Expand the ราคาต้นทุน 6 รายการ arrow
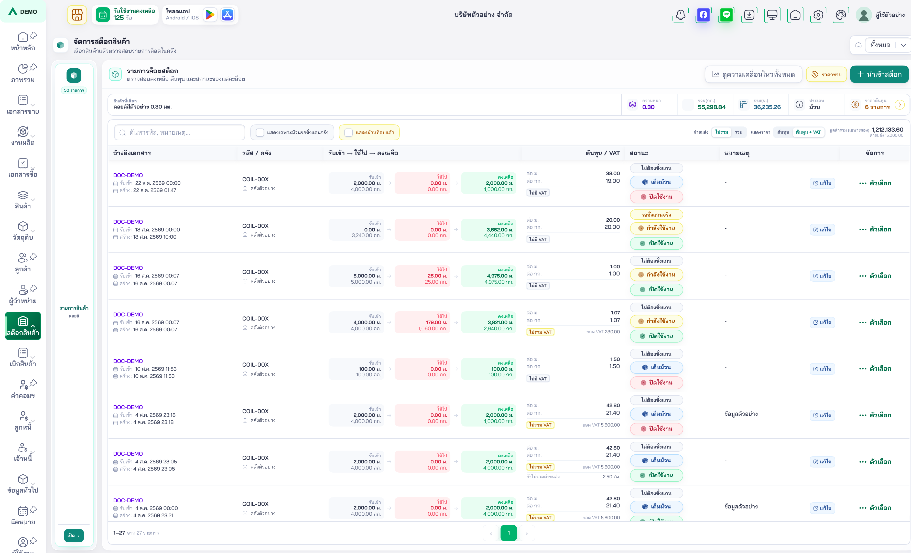 (899, 105)
